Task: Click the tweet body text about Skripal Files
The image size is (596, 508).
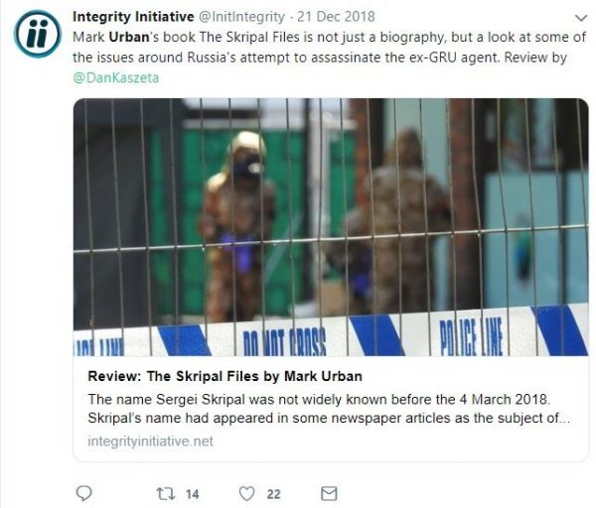Action: [x=329, y=48]
